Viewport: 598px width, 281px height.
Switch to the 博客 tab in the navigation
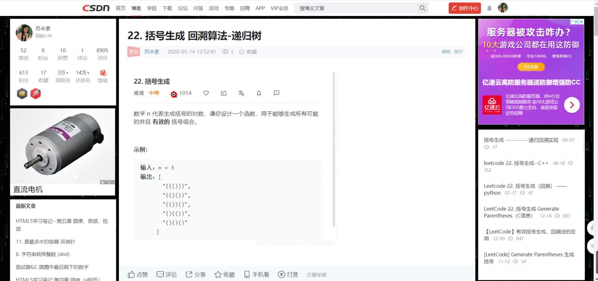[x=136, y=8]
